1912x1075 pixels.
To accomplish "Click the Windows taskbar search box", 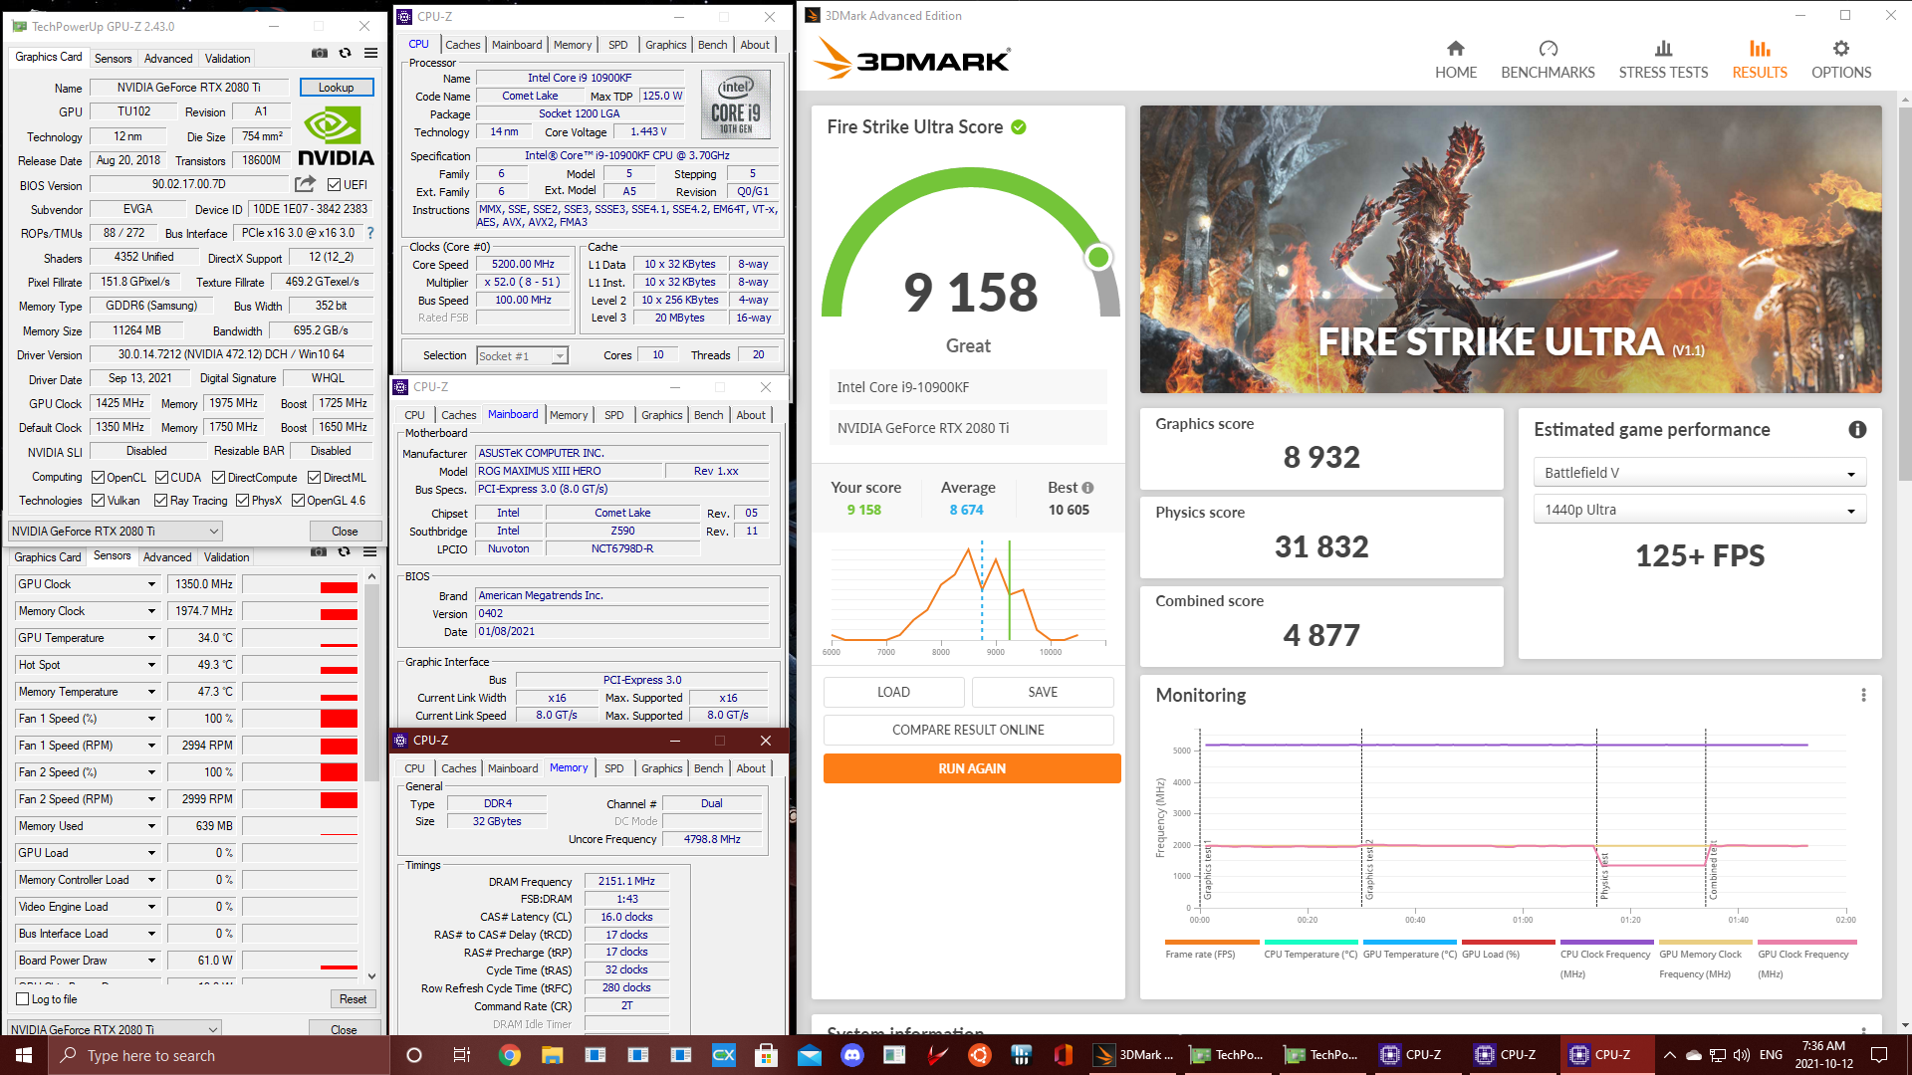I will tap(219, 1055).
